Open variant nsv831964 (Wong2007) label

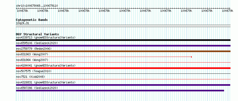pyautogui.click(x=32, y=60)
